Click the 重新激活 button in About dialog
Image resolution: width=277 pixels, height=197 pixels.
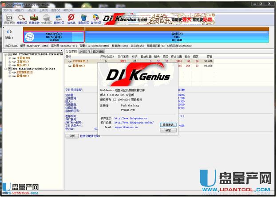167,125
